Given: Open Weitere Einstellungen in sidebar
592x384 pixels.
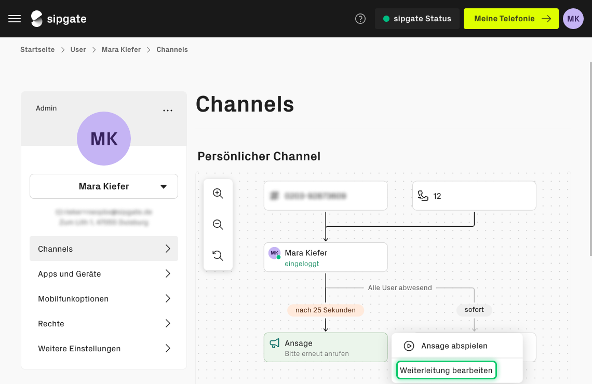Looking at the screenshot, I should 104,348.
